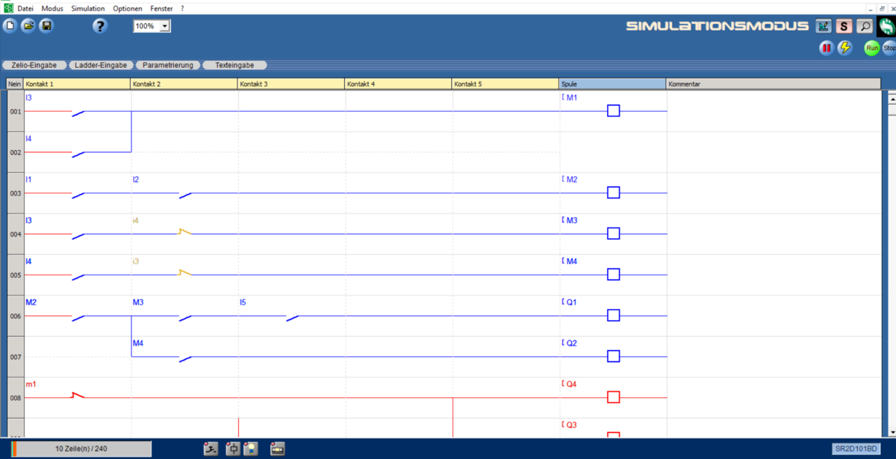This screenshot has width=896, height=459.
Task: Open the 100% zoom dropdown
Action: [x=164, y=26]
